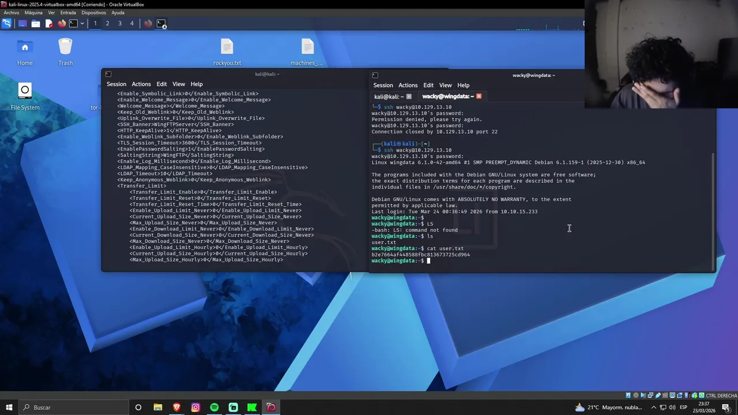Open weather widget showing 21°C
Viewport: 738px width, 415px height.
pos(608,408)
